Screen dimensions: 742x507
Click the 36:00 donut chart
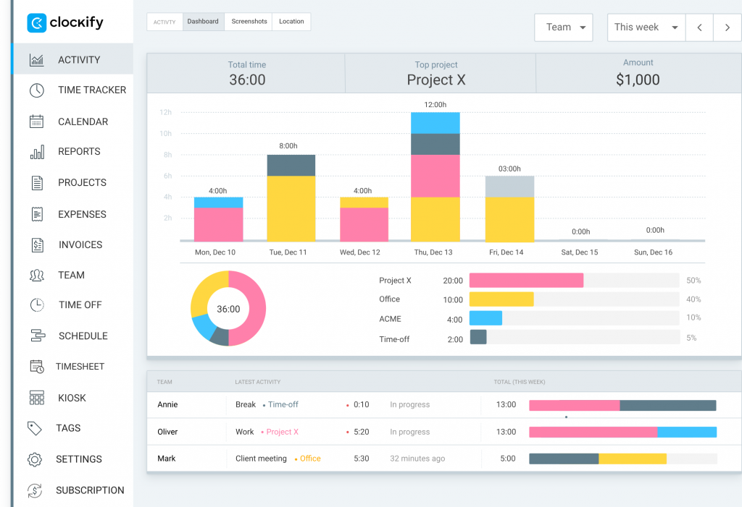coord(228,308)
